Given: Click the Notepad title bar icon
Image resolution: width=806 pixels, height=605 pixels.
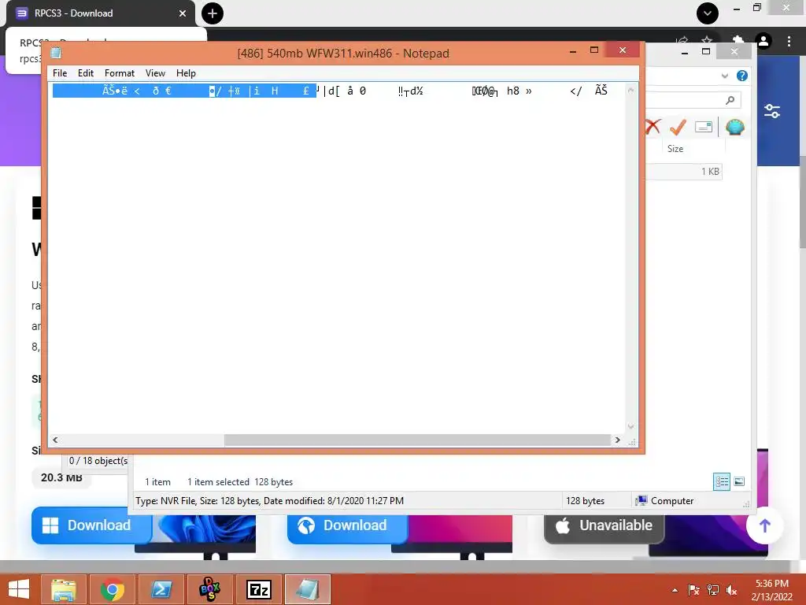Looking at the screenshot, I should point(56,53).
